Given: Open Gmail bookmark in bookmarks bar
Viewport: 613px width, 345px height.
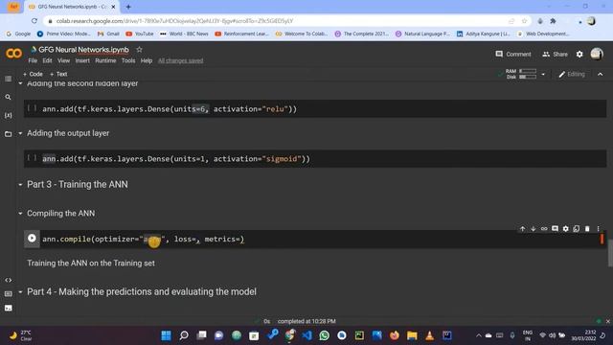Looking at the screenshot, I should [108, 34].
